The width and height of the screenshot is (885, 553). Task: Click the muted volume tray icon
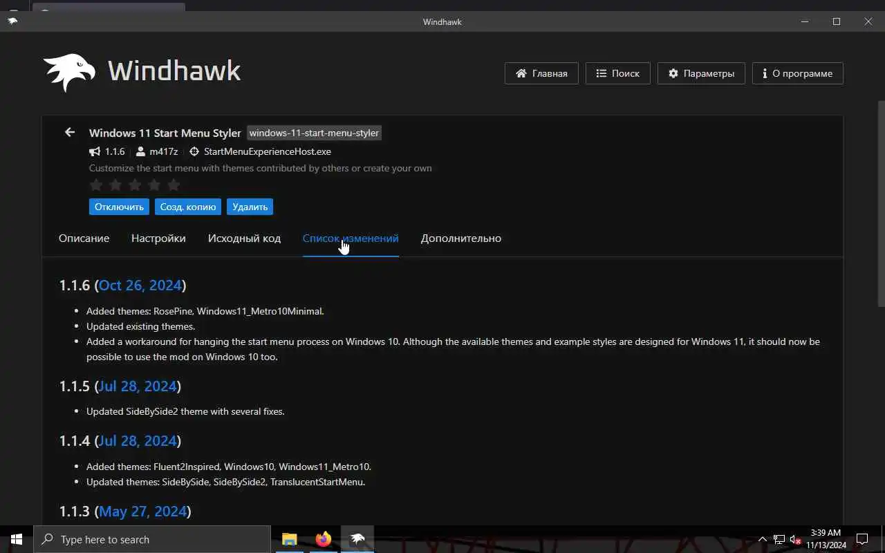[795, 539]
